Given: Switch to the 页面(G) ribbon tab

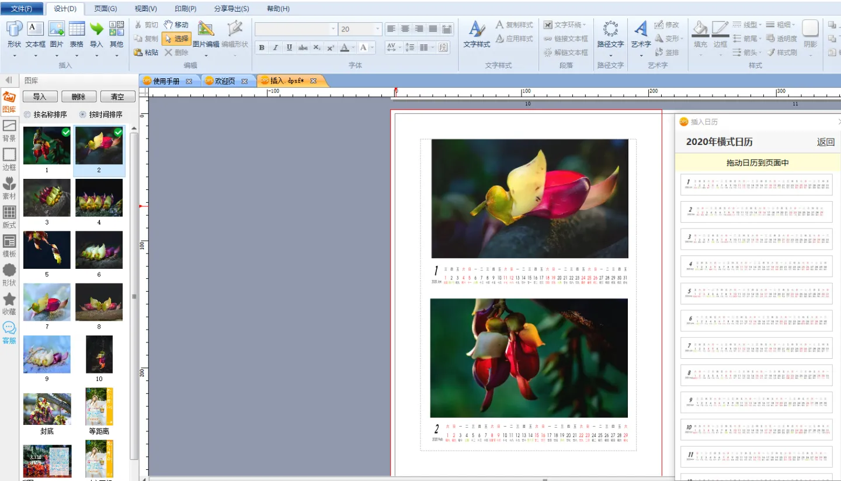Looking at the screenshot, I should click(106, 9).
